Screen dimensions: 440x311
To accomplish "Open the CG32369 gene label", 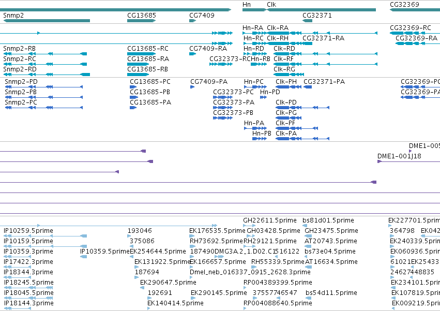I will coord(404,5).
